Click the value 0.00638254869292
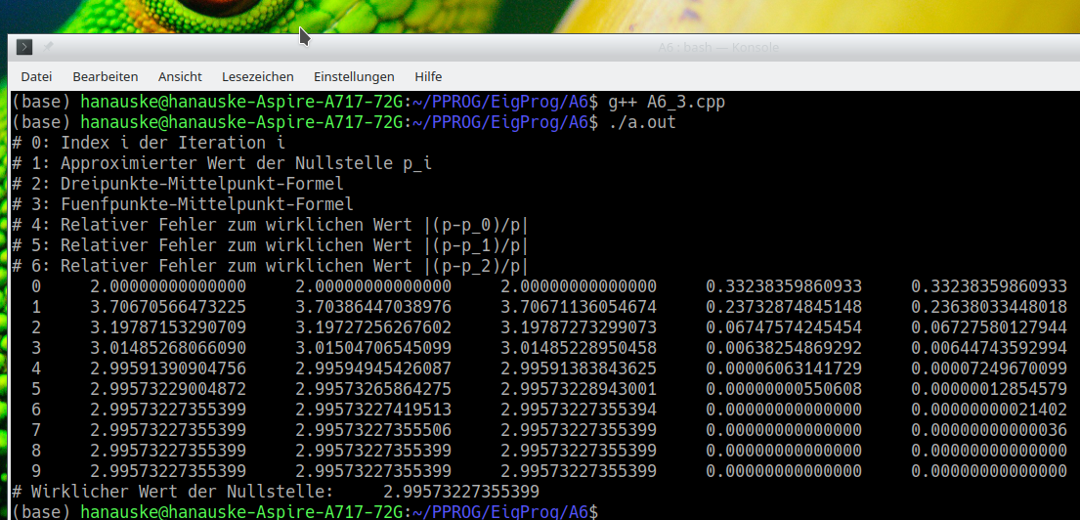The height and width of the screenshot is (520, 1080). 784,348
